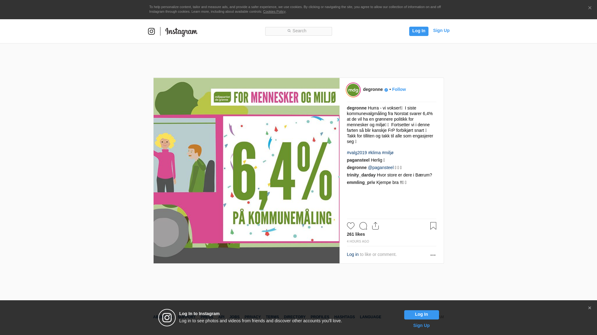Follow the degronne account

[x=399, y=89]
